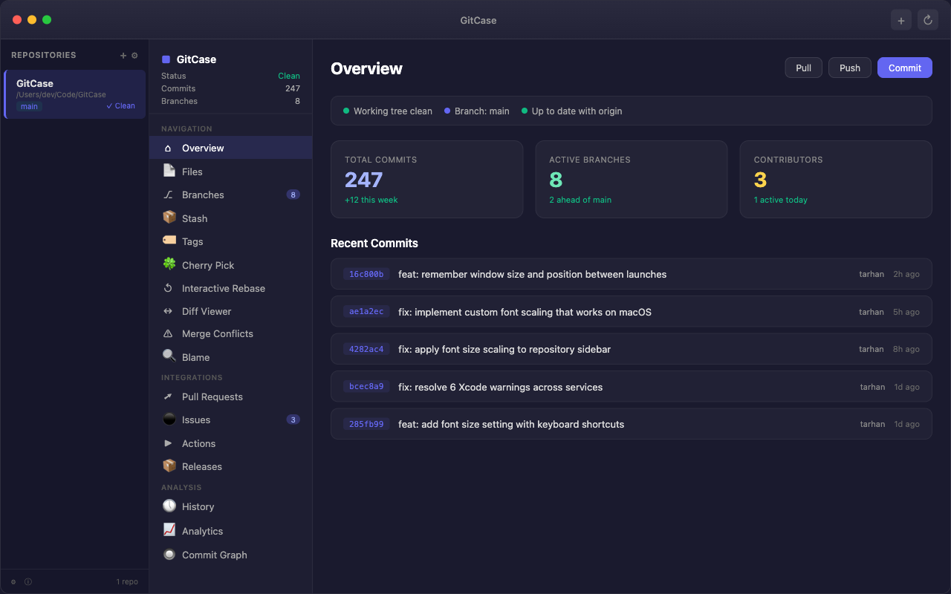Open the Stash section
Screen dimensions: 951x594
pyautogui.click(x=195, y=218)
